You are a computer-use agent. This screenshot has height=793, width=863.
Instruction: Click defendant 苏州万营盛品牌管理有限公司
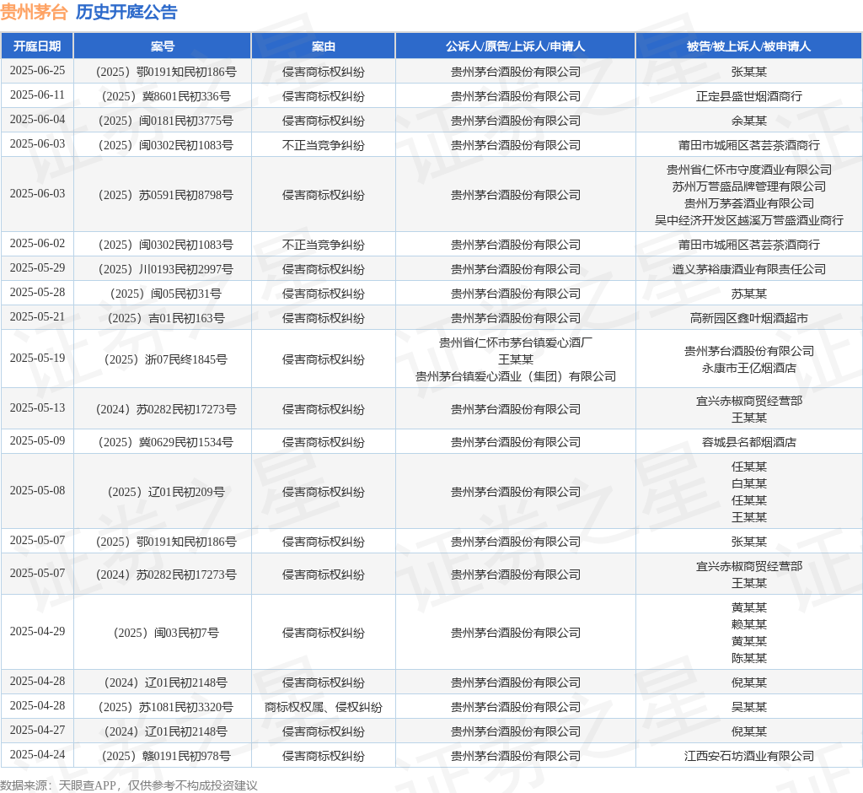(748, 186)
